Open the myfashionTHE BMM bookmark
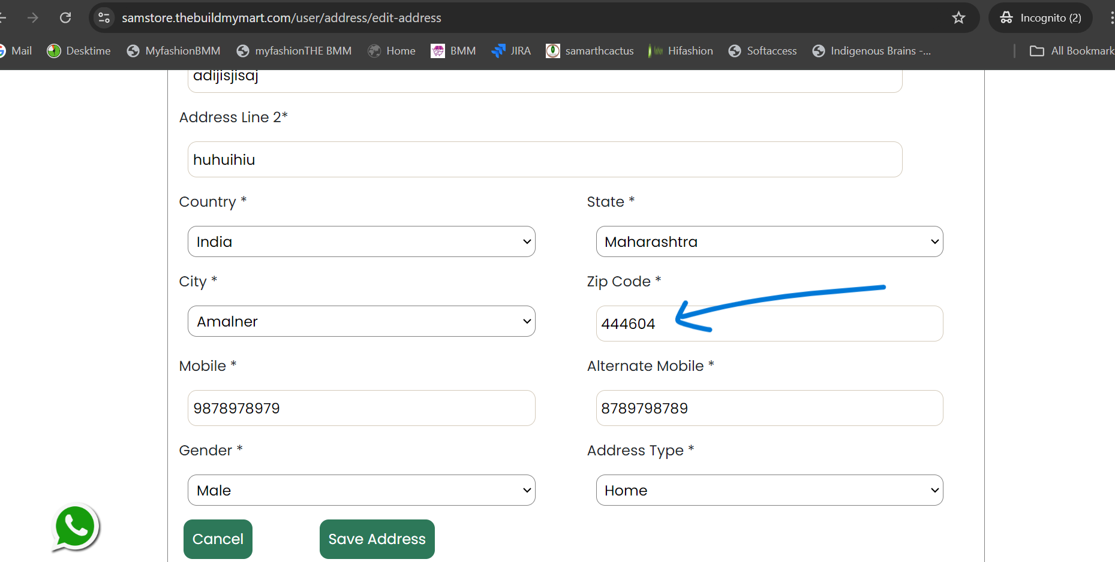Viewport: 1115px width, 562px height. click(294, 51)
